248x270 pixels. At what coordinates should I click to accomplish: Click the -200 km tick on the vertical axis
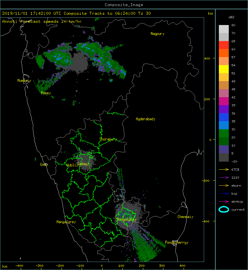206,181
